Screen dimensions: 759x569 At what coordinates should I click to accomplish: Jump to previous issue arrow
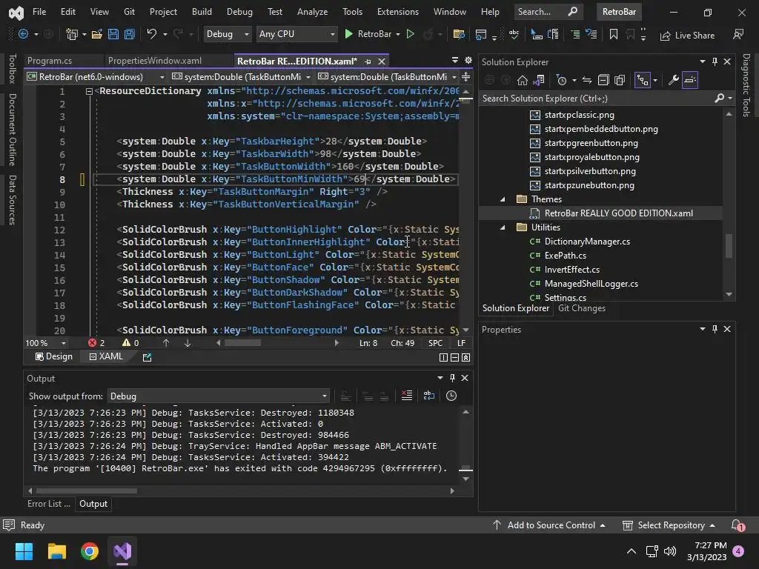pos(166,343)
